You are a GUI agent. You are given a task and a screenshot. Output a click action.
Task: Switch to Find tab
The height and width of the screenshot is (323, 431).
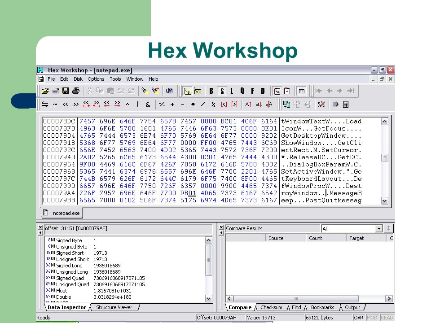pos(296,307)
